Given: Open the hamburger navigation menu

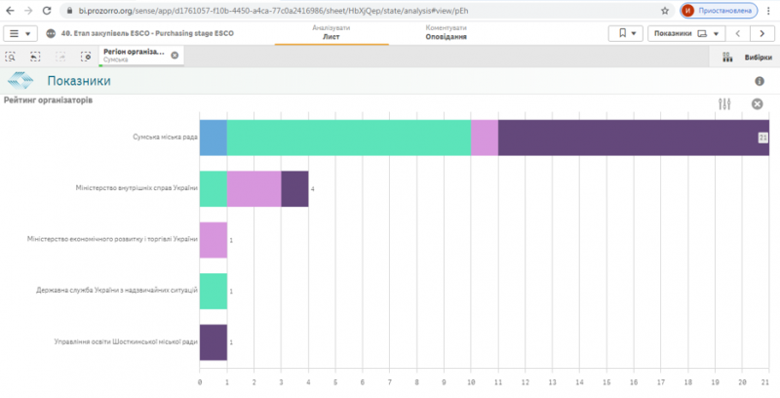Looking at the screenshot, I should 19,33.
